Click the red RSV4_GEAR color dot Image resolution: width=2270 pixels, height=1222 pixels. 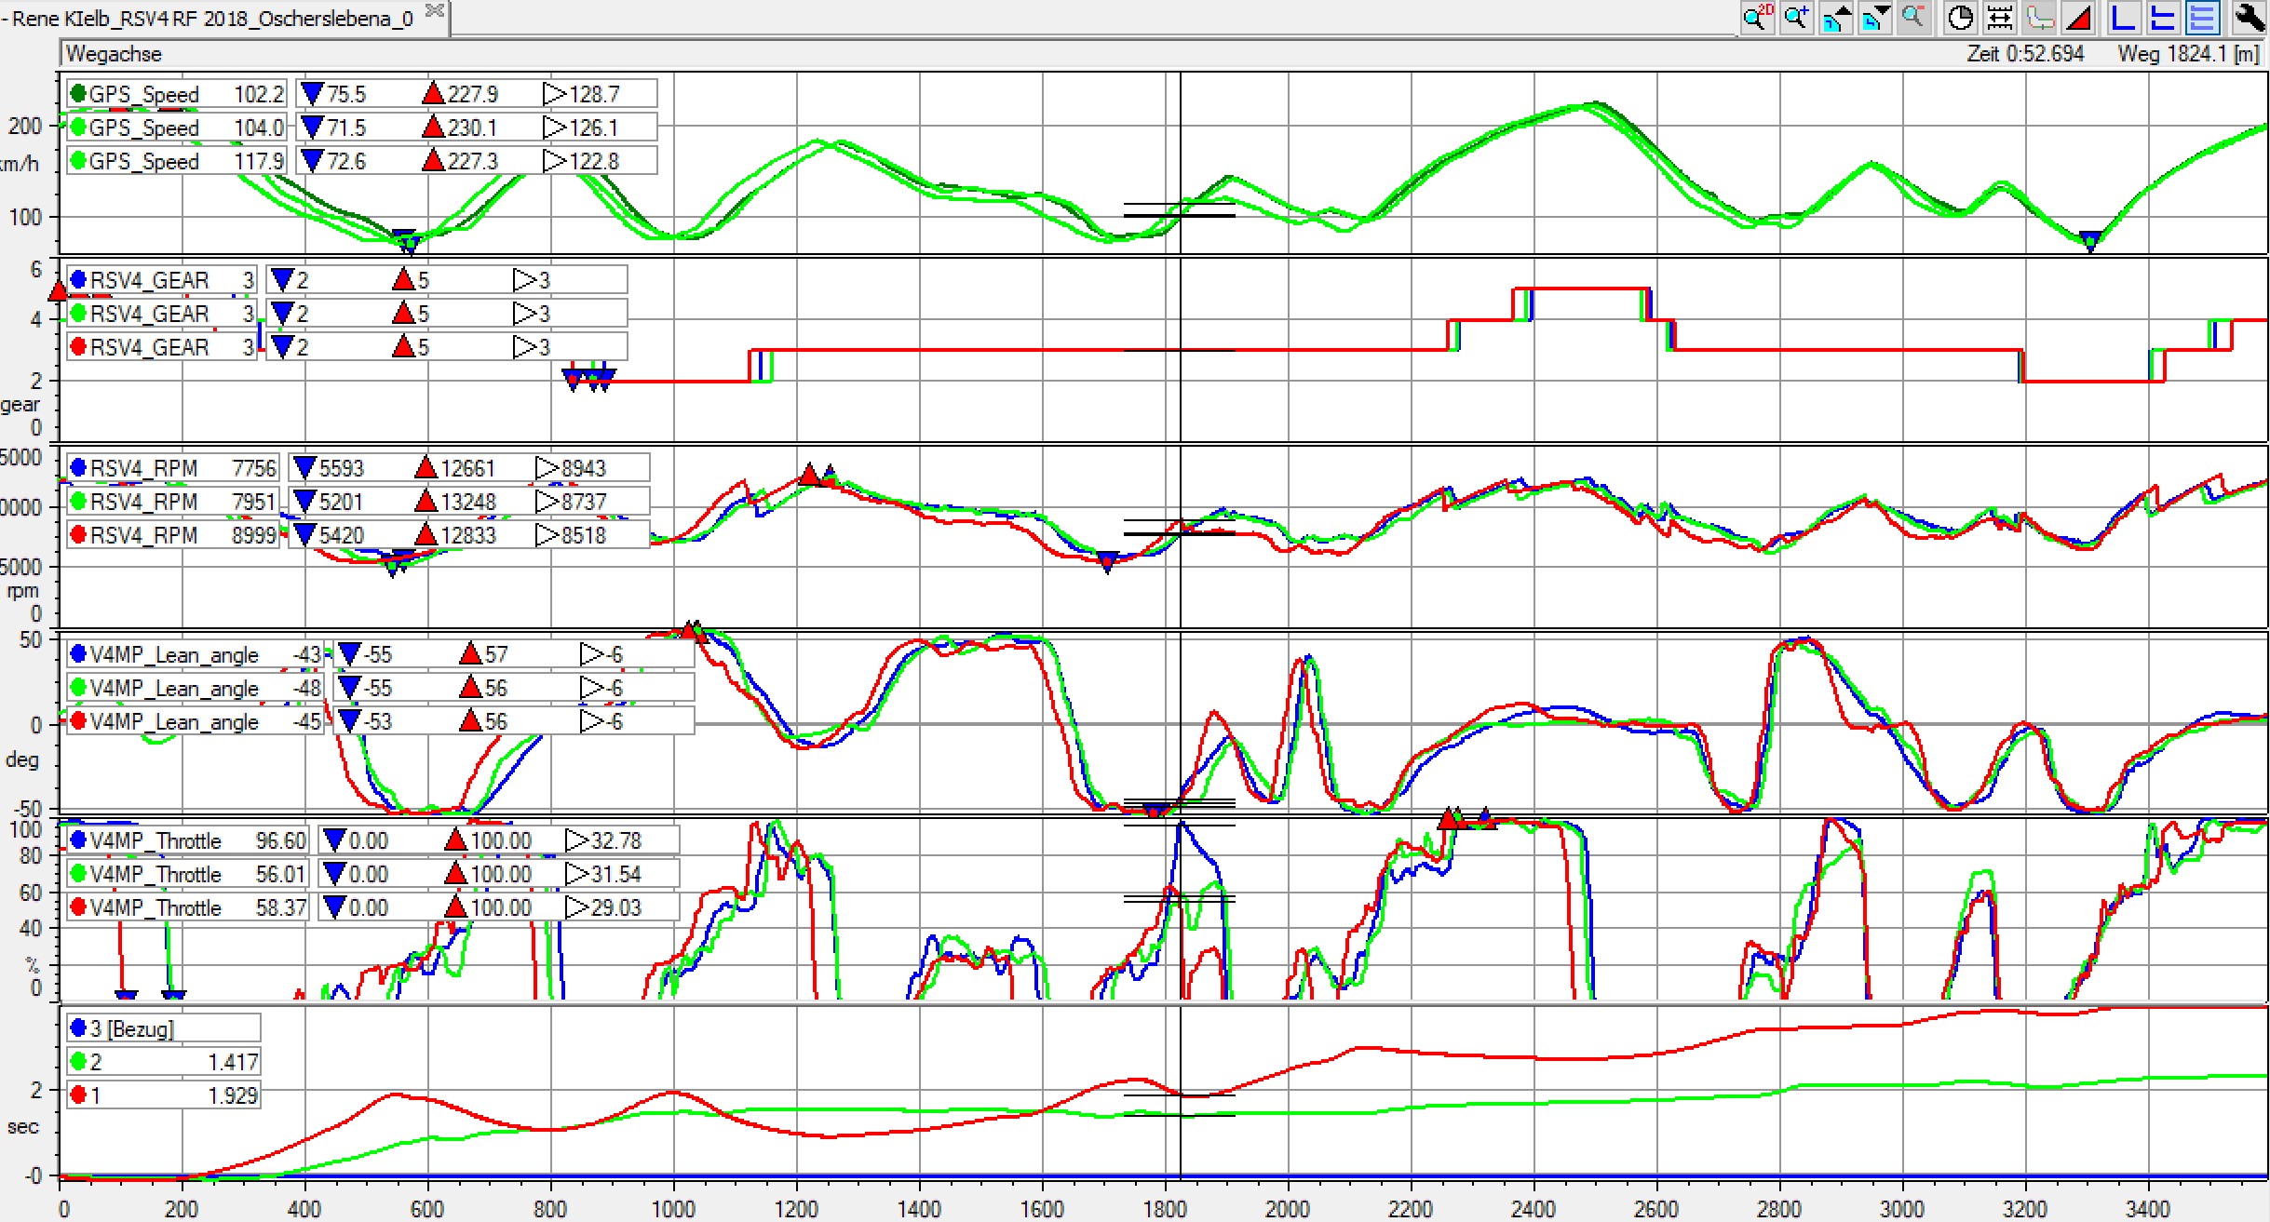78,346
